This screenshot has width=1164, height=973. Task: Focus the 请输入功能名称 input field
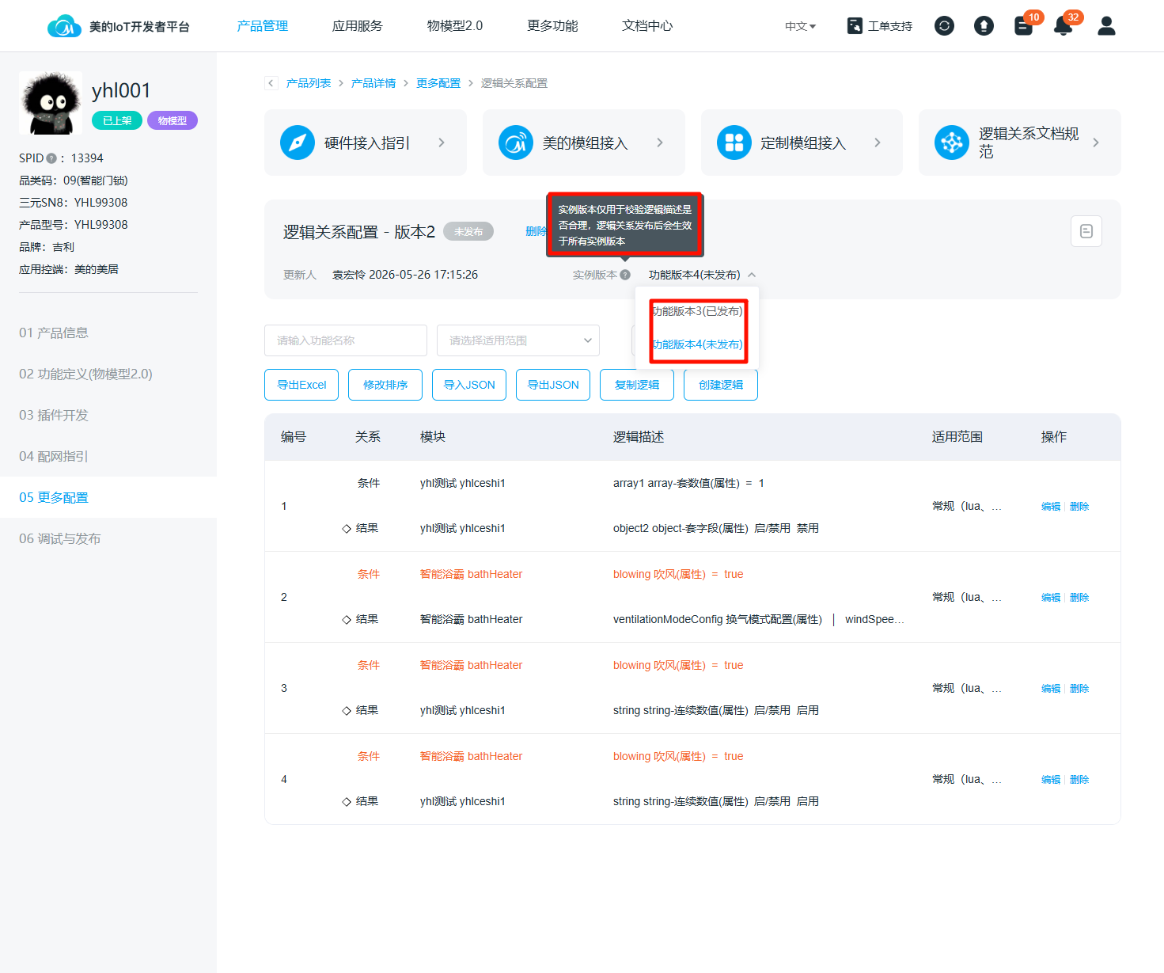coord(346,340)
